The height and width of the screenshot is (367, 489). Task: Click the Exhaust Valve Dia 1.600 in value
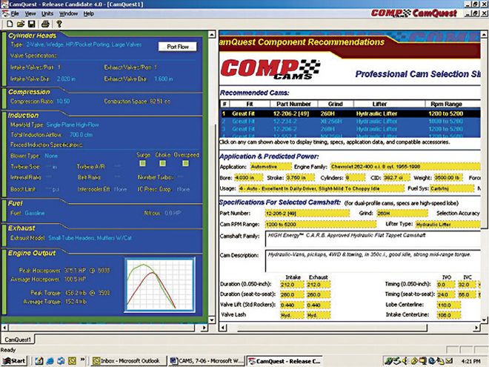pyautogui.click(x=164, y=79)
